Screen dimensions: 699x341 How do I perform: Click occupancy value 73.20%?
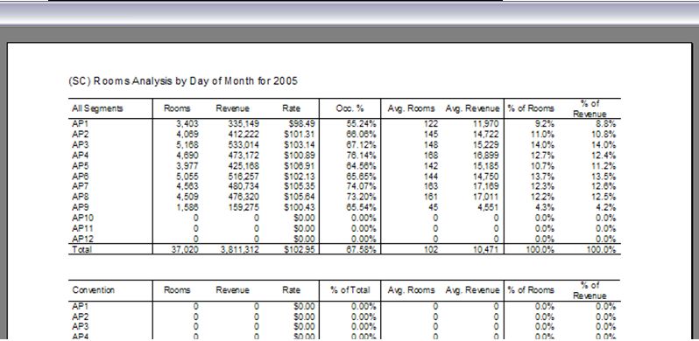[x=362, y=197]
